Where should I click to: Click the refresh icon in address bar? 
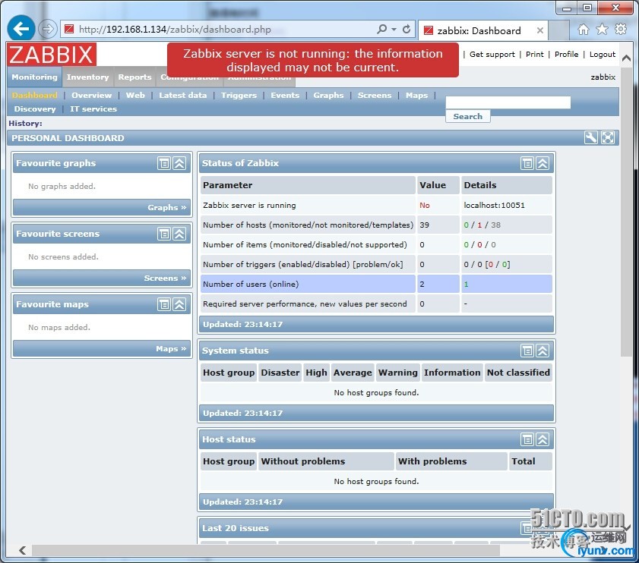point(406,29)
